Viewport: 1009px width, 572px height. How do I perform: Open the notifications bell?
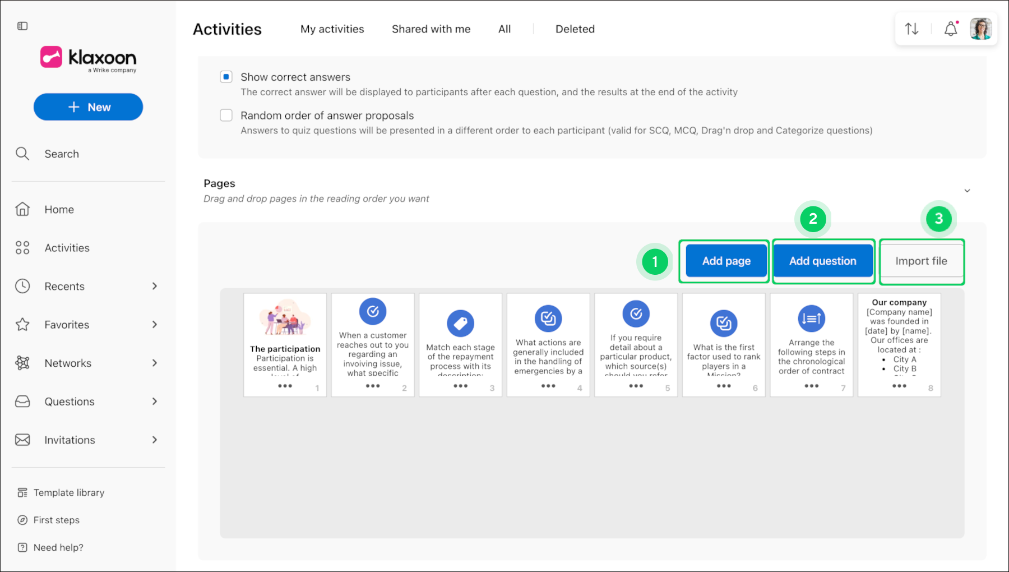point(951,29)
